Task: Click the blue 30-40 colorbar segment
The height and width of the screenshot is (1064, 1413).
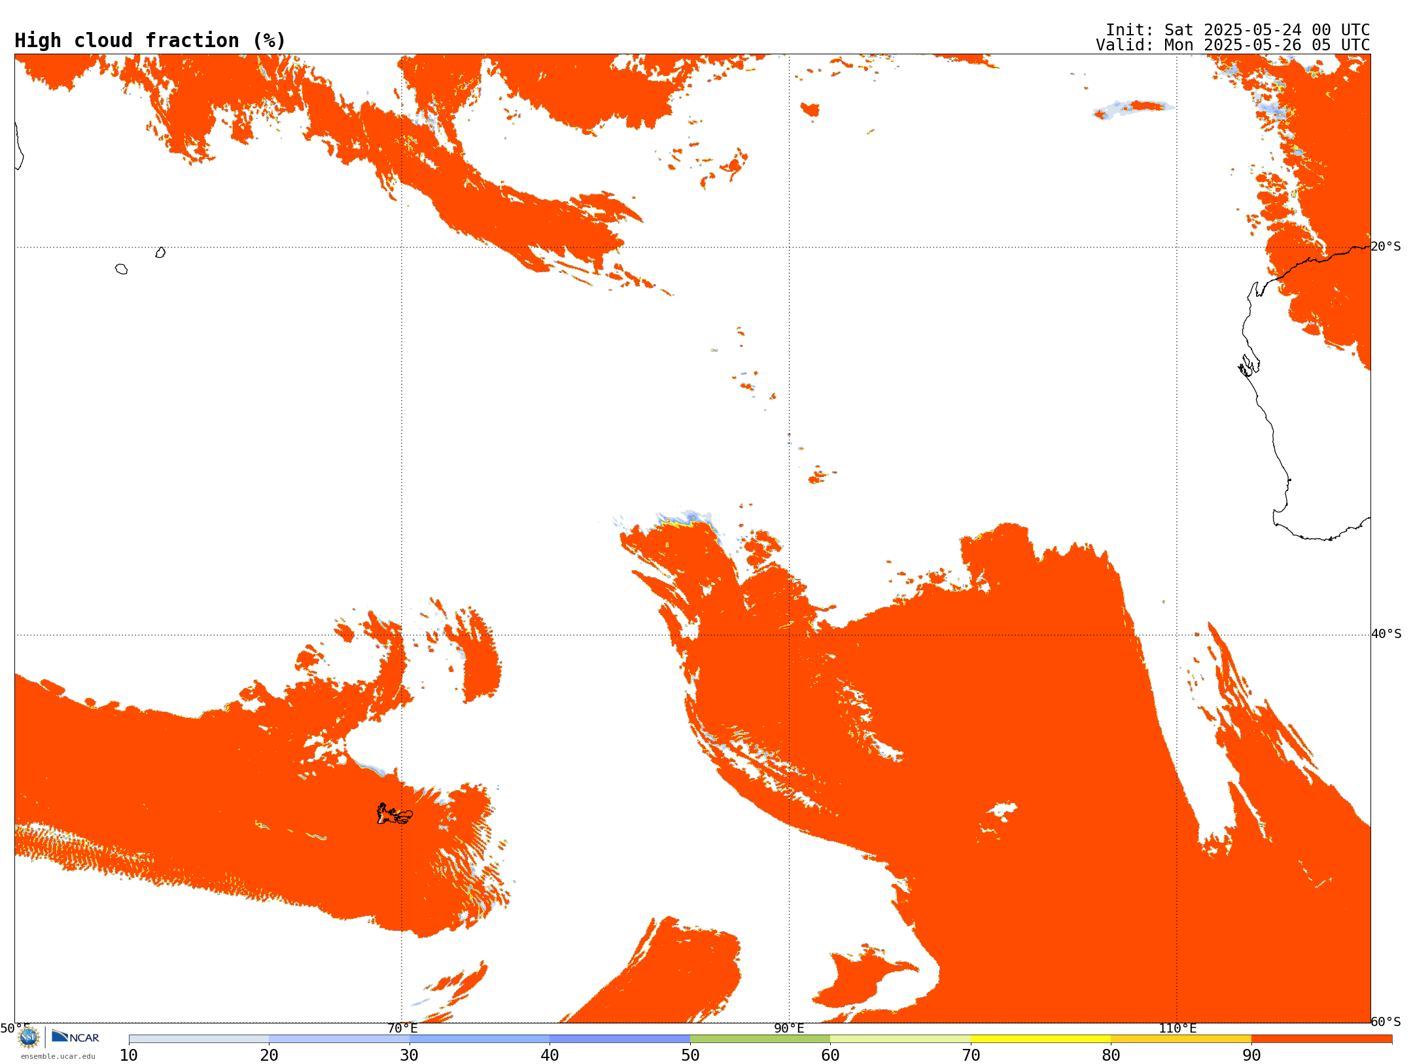Action: coord(480,1039)
